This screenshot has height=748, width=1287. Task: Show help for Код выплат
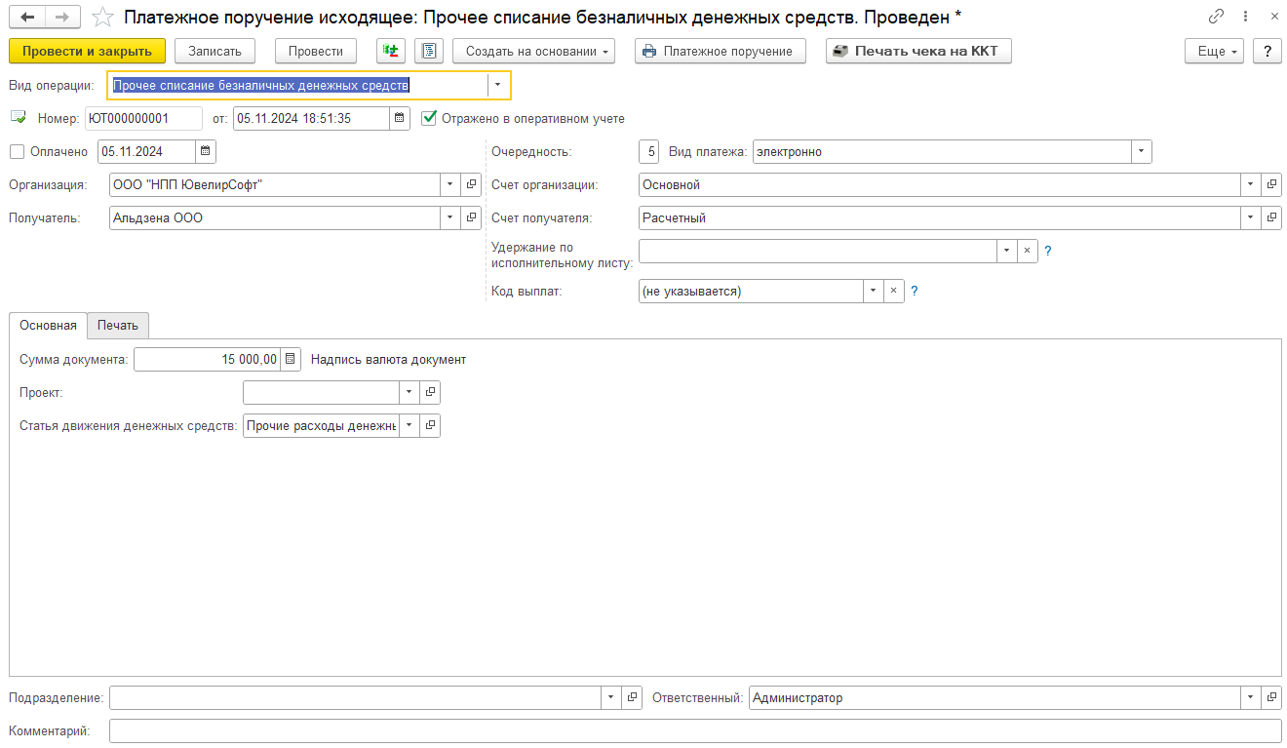[x=915, y=291]
